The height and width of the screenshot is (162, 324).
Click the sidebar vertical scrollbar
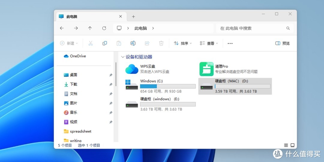pos(116,74)
